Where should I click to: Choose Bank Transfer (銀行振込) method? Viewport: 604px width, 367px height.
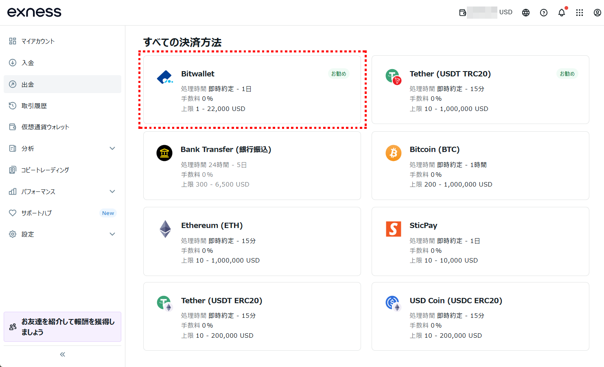(252, 165)
